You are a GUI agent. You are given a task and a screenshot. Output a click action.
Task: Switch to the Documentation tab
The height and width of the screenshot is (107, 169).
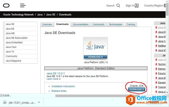81,24
